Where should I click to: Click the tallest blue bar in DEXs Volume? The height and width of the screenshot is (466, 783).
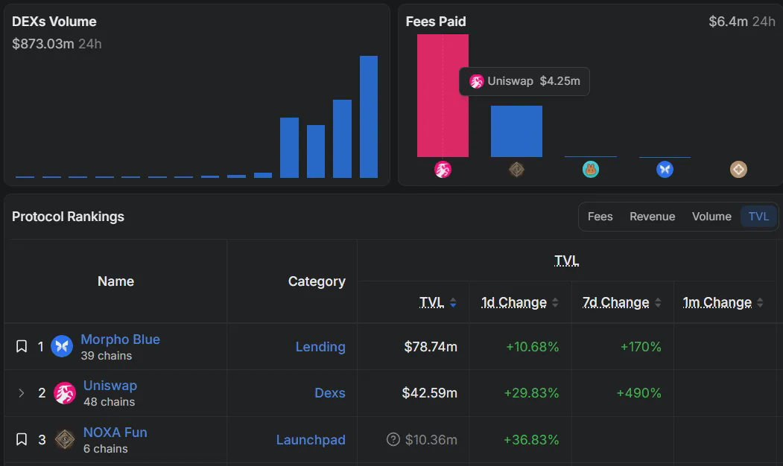pyautogui.click(x=369, y=117)
